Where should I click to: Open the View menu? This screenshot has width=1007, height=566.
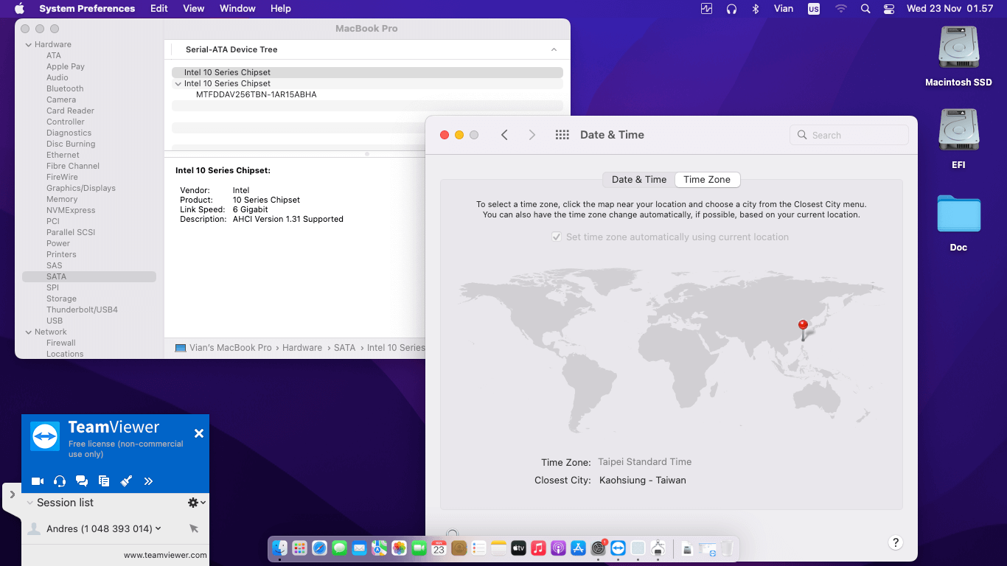tap(194, 9)
